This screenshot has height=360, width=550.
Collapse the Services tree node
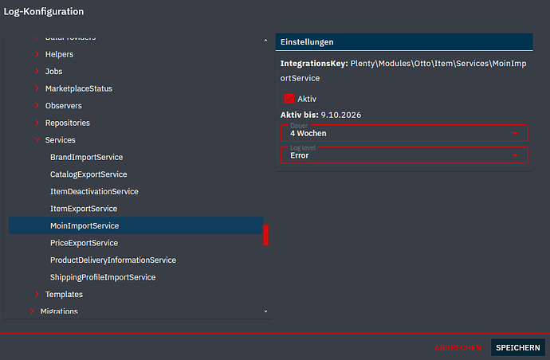click(x=37, y=140)
